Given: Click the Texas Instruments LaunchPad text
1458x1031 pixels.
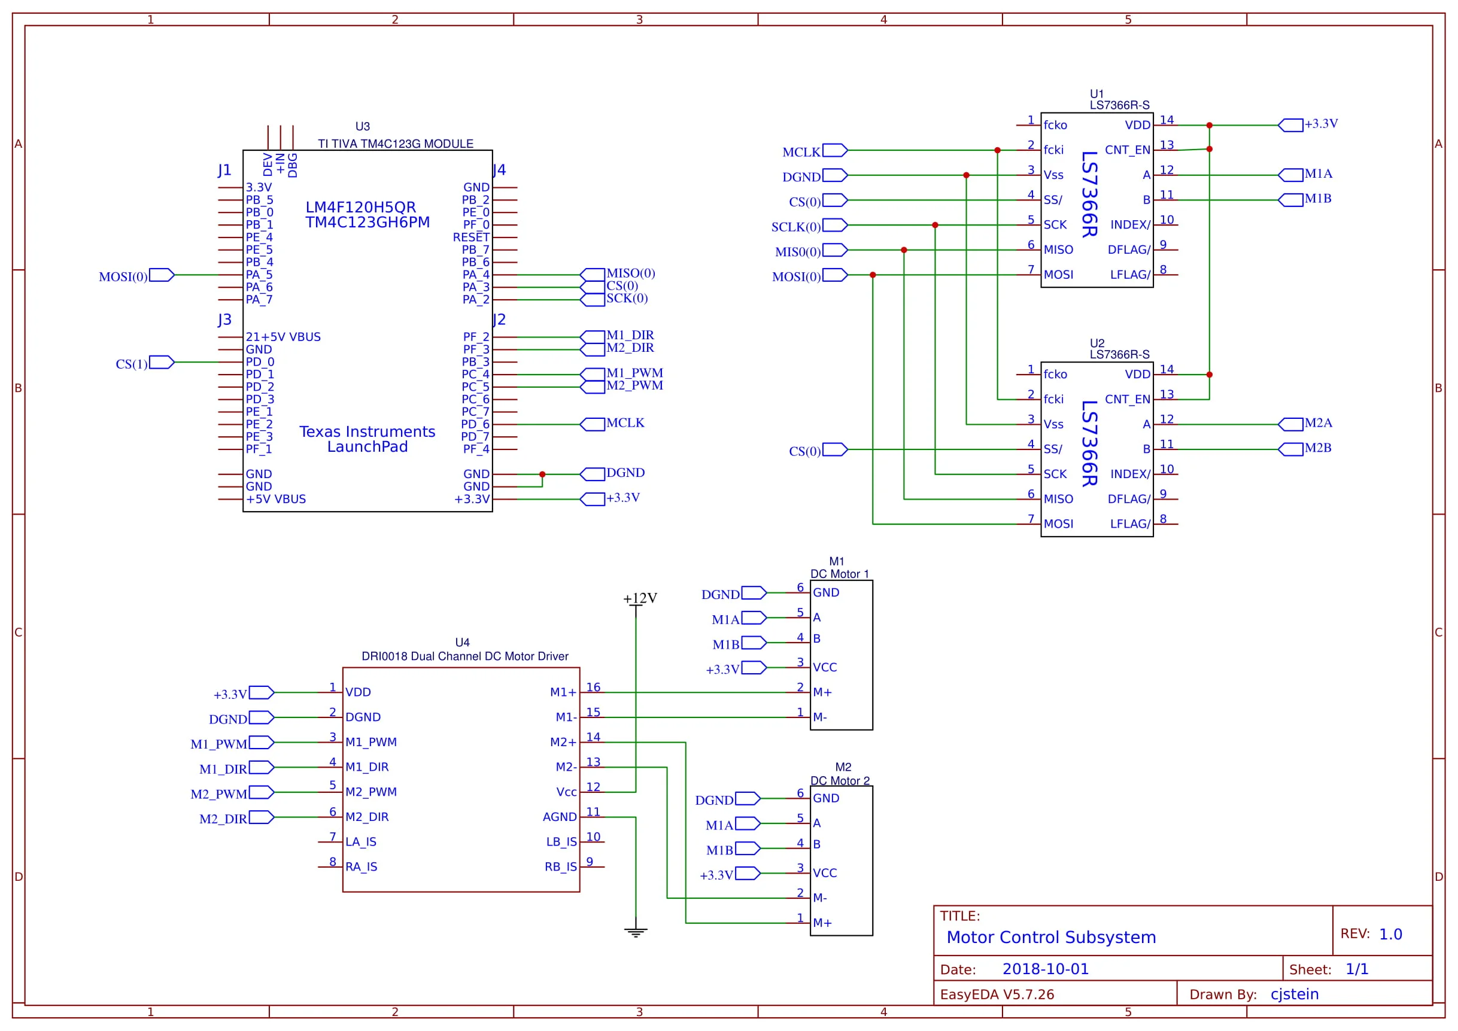Looking at the screenshot, I should point(367,439).
